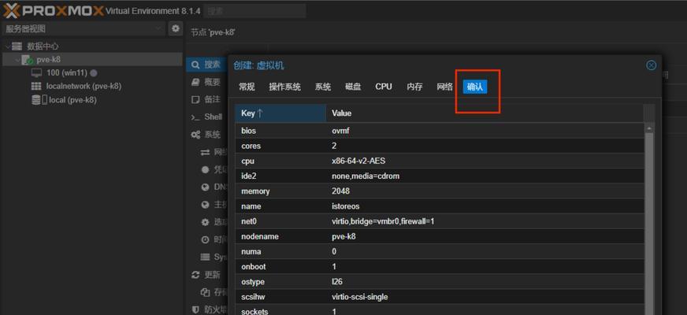Switch to the Network (网络) tab
687x315 pixels.
(x=444, y=87)
